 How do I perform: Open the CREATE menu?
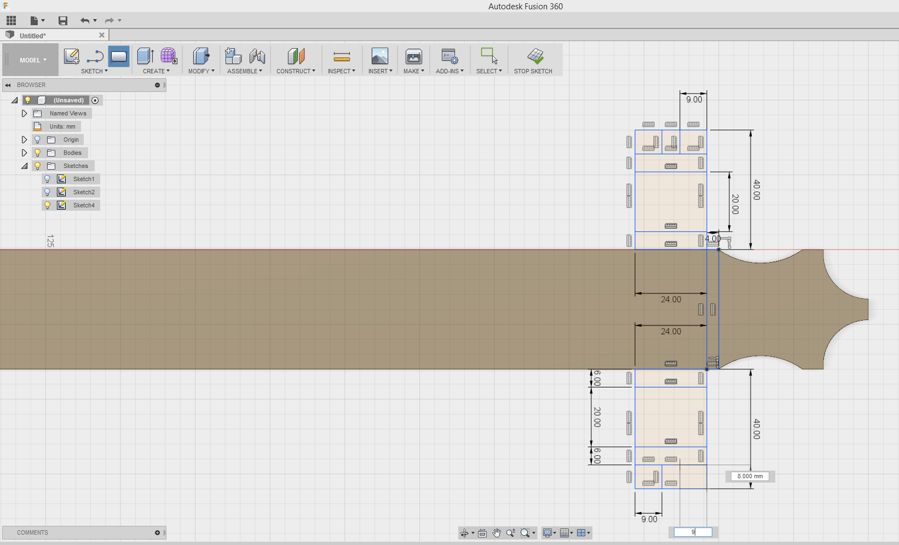click(x=156, y=71)
